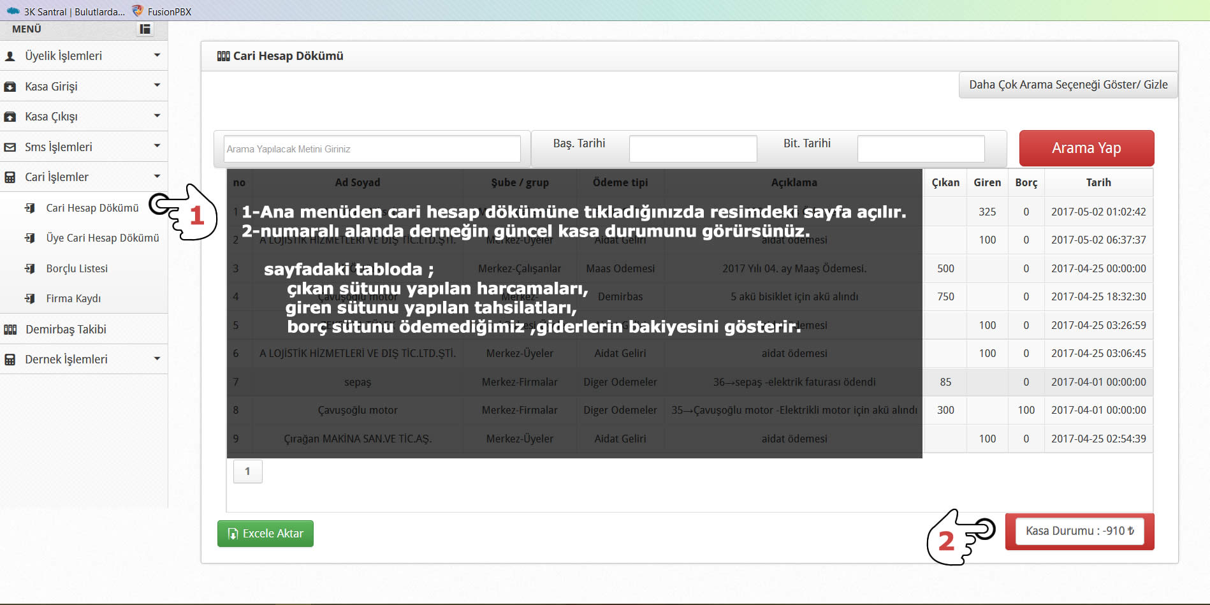Open Üye Cari Hesap Dökümü submenu item
1210x605 pixels.
102,238
